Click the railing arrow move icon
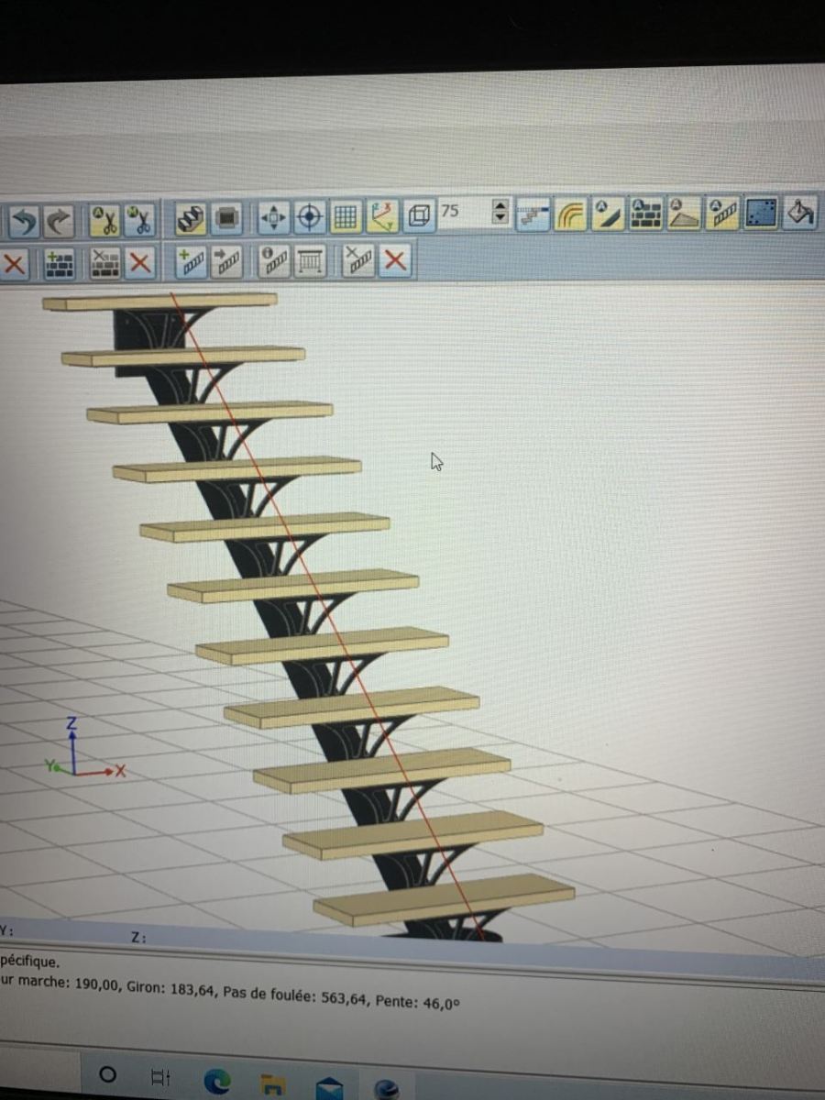825x1100 pixels. coord(227,262)
